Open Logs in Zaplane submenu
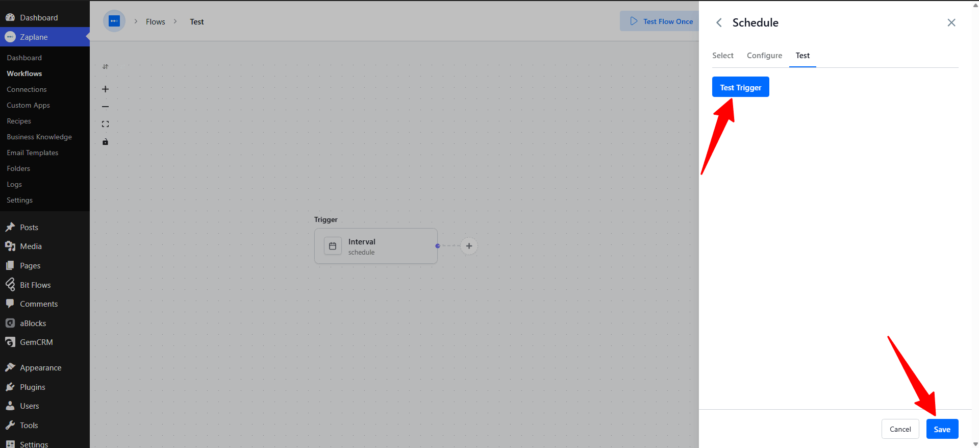 pyautogui.click(x=14, y=184)
